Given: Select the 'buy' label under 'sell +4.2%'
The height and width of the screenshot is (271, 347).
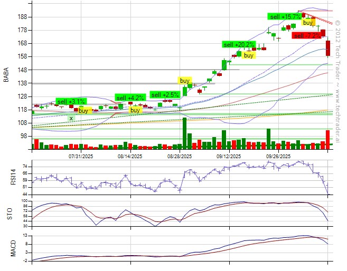Looking at the screenshot, I should click(135, 110).
